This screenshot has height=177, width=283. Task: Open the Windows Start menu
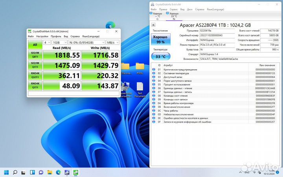(6, 172)
